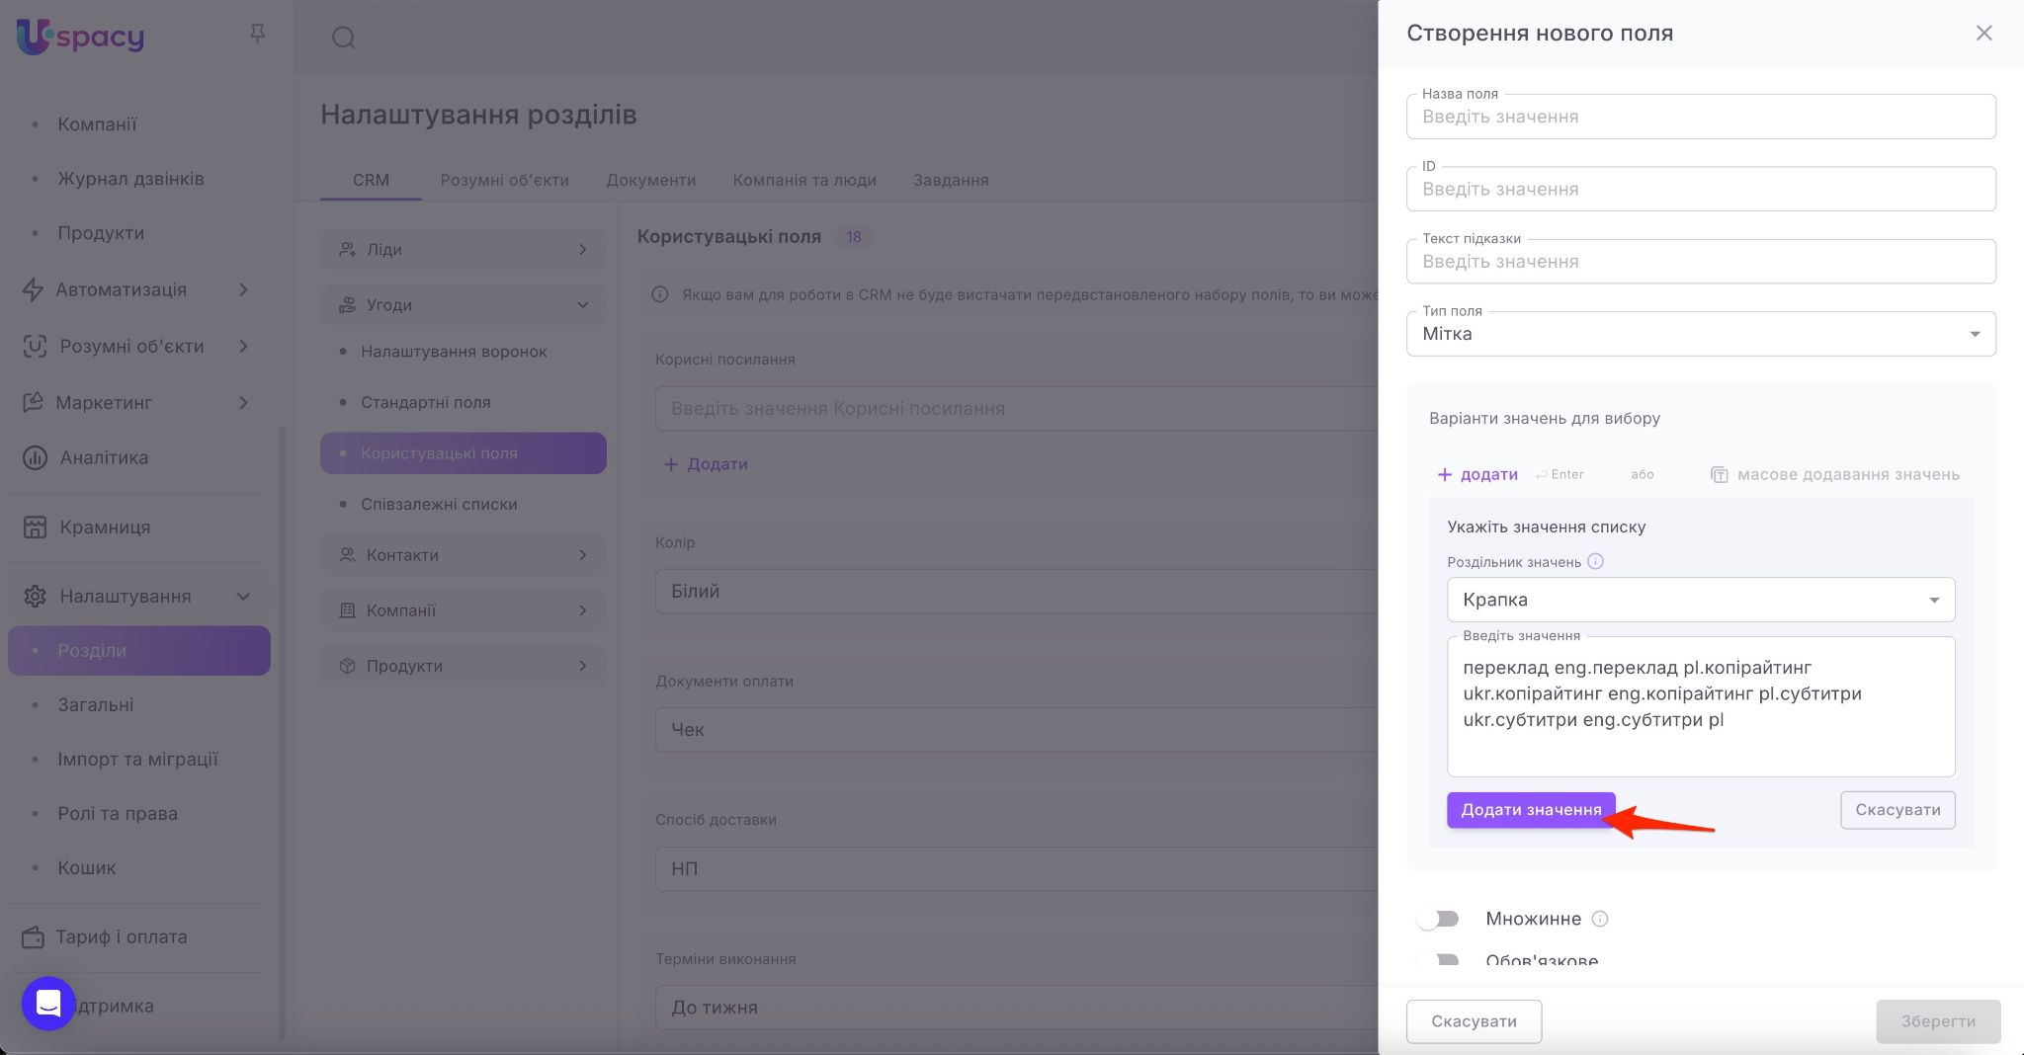Image resolution: width=2024 pixels, height=1055 pixels.
Task: Open Аналітика from the sidebar
Action: point(104,457)
